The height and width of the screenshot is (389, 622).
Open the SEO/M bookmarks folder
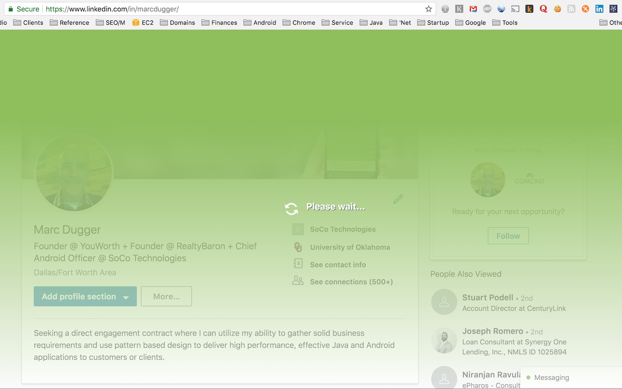click(x=110, y=22)
